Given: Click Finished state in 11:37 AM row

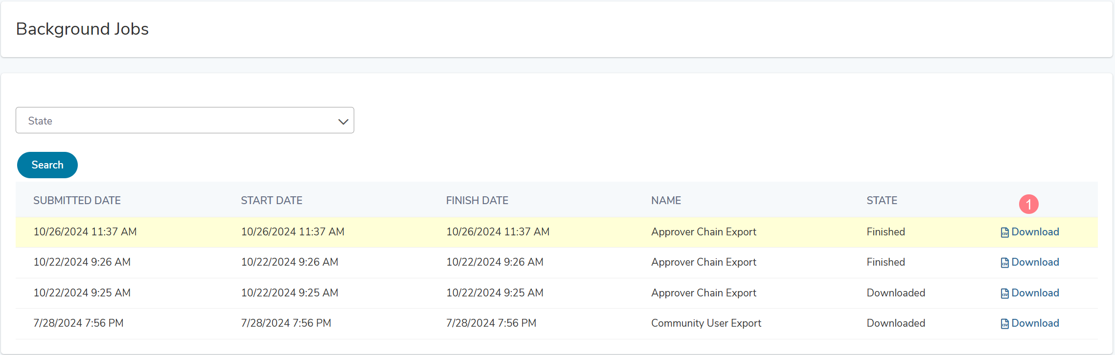Looking at the screenshot, I should pyautogui.click(x=886, y=232).
